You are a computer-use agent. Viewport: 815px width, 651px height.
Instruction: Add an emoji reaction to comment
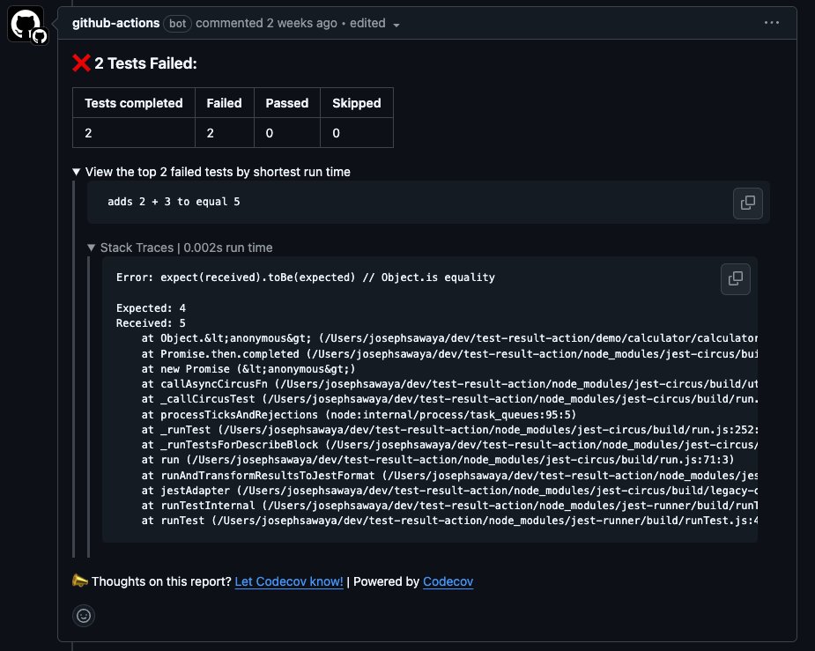point(84,616)
